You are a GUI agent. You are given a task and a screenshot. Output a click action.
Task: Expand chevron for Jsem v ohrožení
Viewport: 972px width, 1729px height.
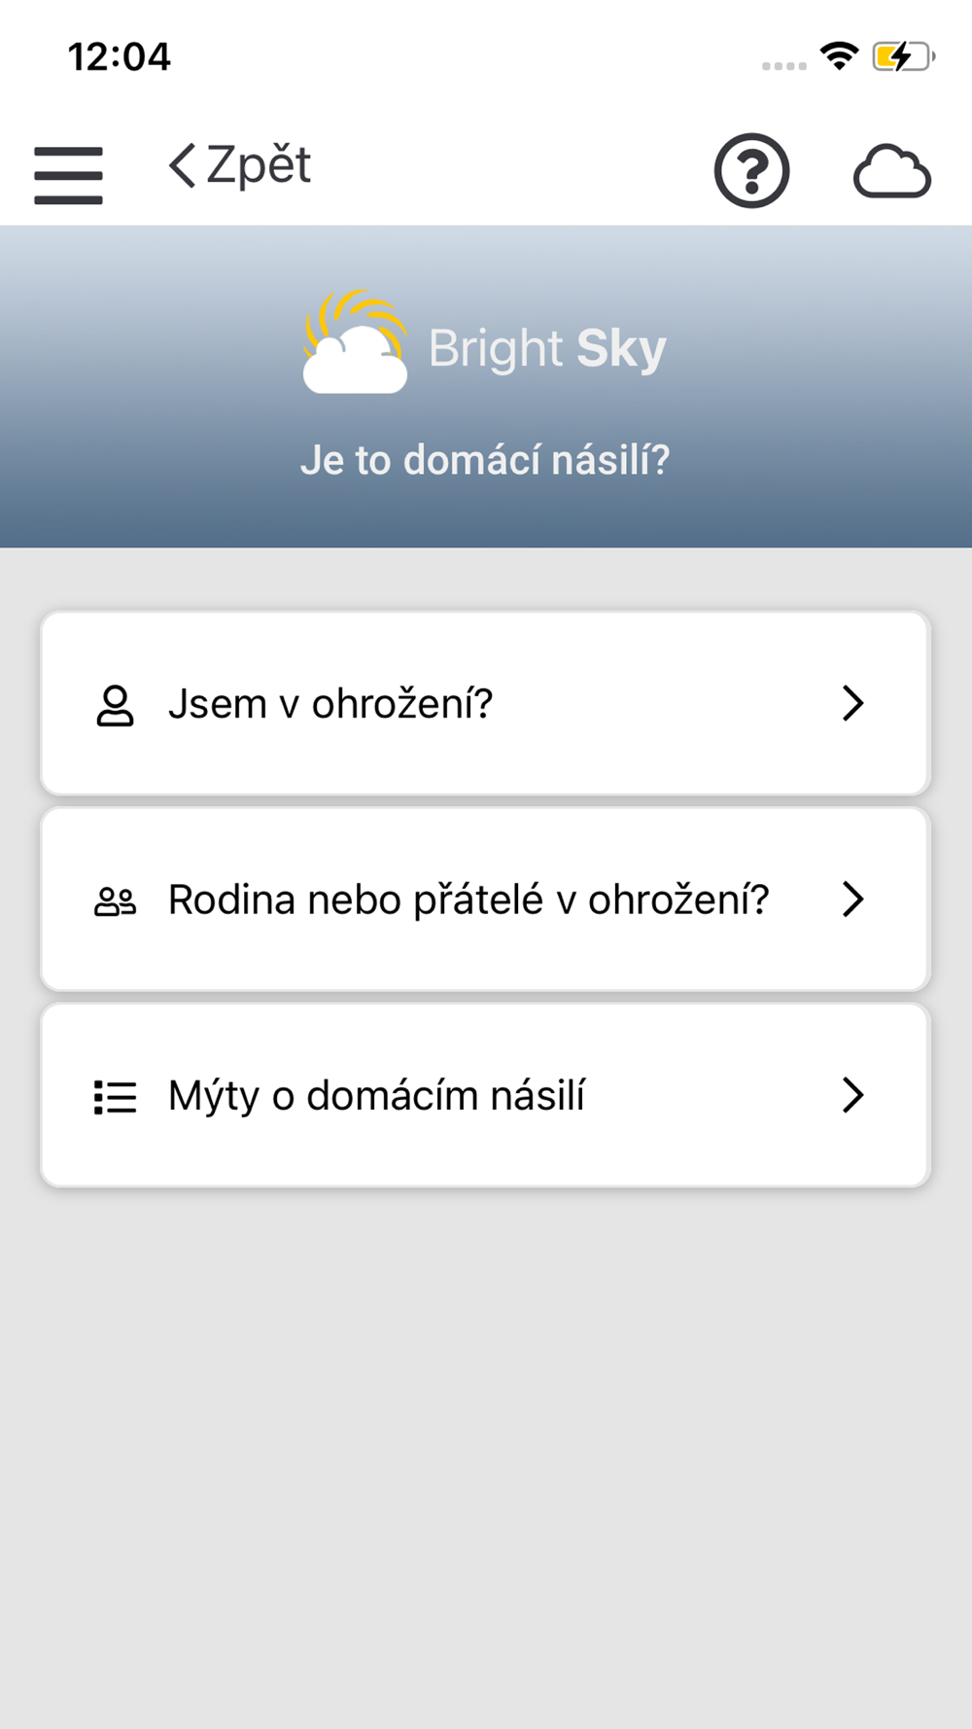pyautogui.click(x=852, y=703)
